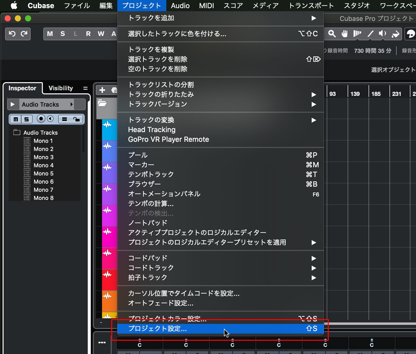Toggle Solo button in Inspector
The width and height of the screenshot is (416, 354).
27,119
